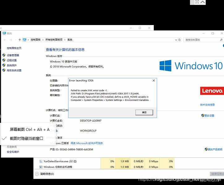Open 远程设置 link in sidebar
The height and width of the screenshot is (185, 224).
click(x=12, y=60)
